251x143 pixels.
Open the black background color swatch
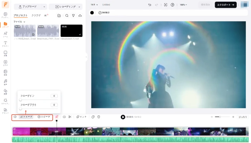click(92, 13)
